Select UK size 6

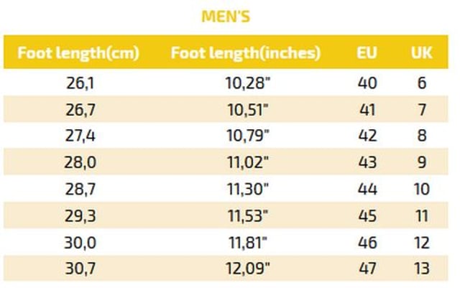tap(422, 83)
